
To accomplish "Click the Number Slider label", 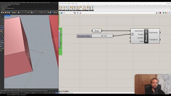I will 84,36.
